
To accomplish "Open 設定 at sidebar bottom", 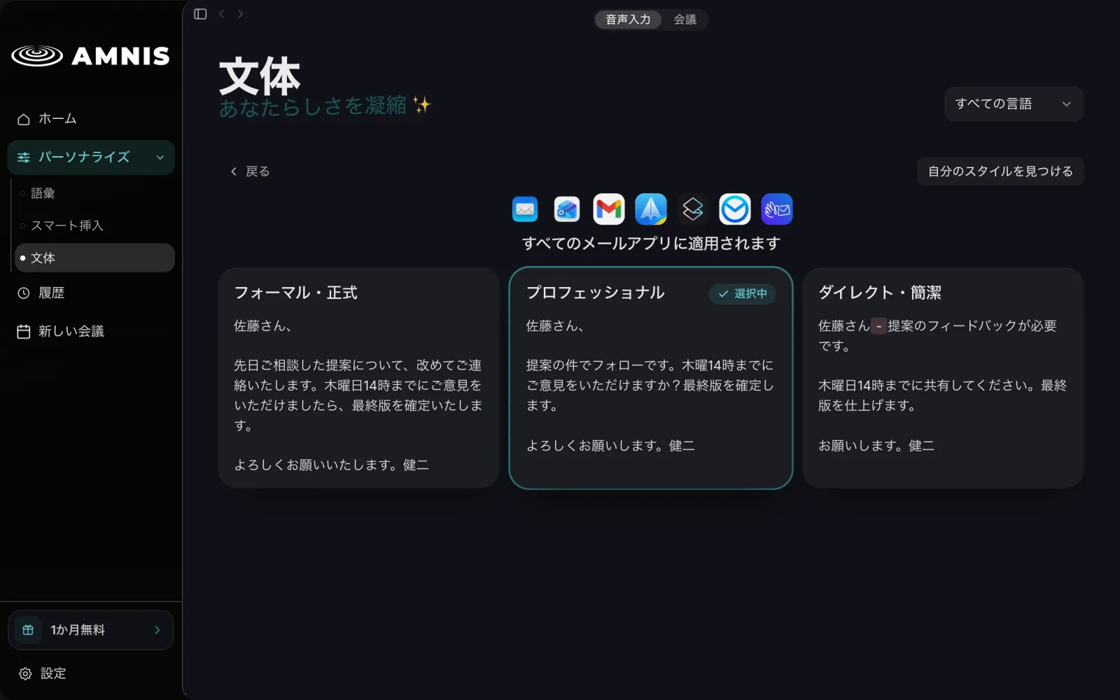I will click(91, 673).
